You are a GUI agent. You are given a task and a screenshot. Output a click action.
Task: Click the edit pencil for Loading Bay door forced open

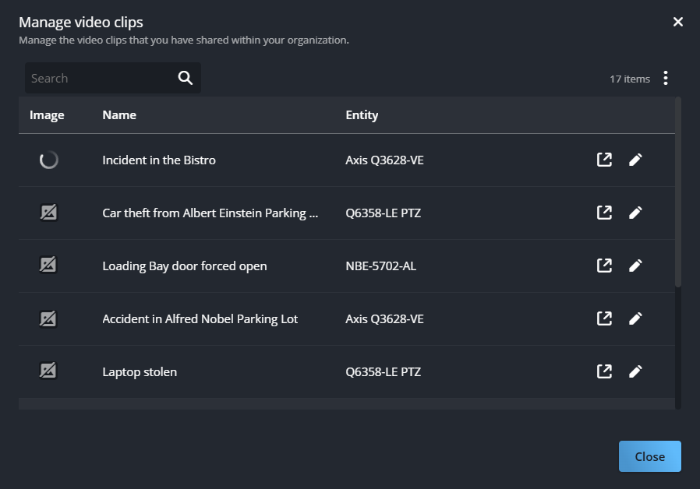pyautogui.click(x=636, y=266)
